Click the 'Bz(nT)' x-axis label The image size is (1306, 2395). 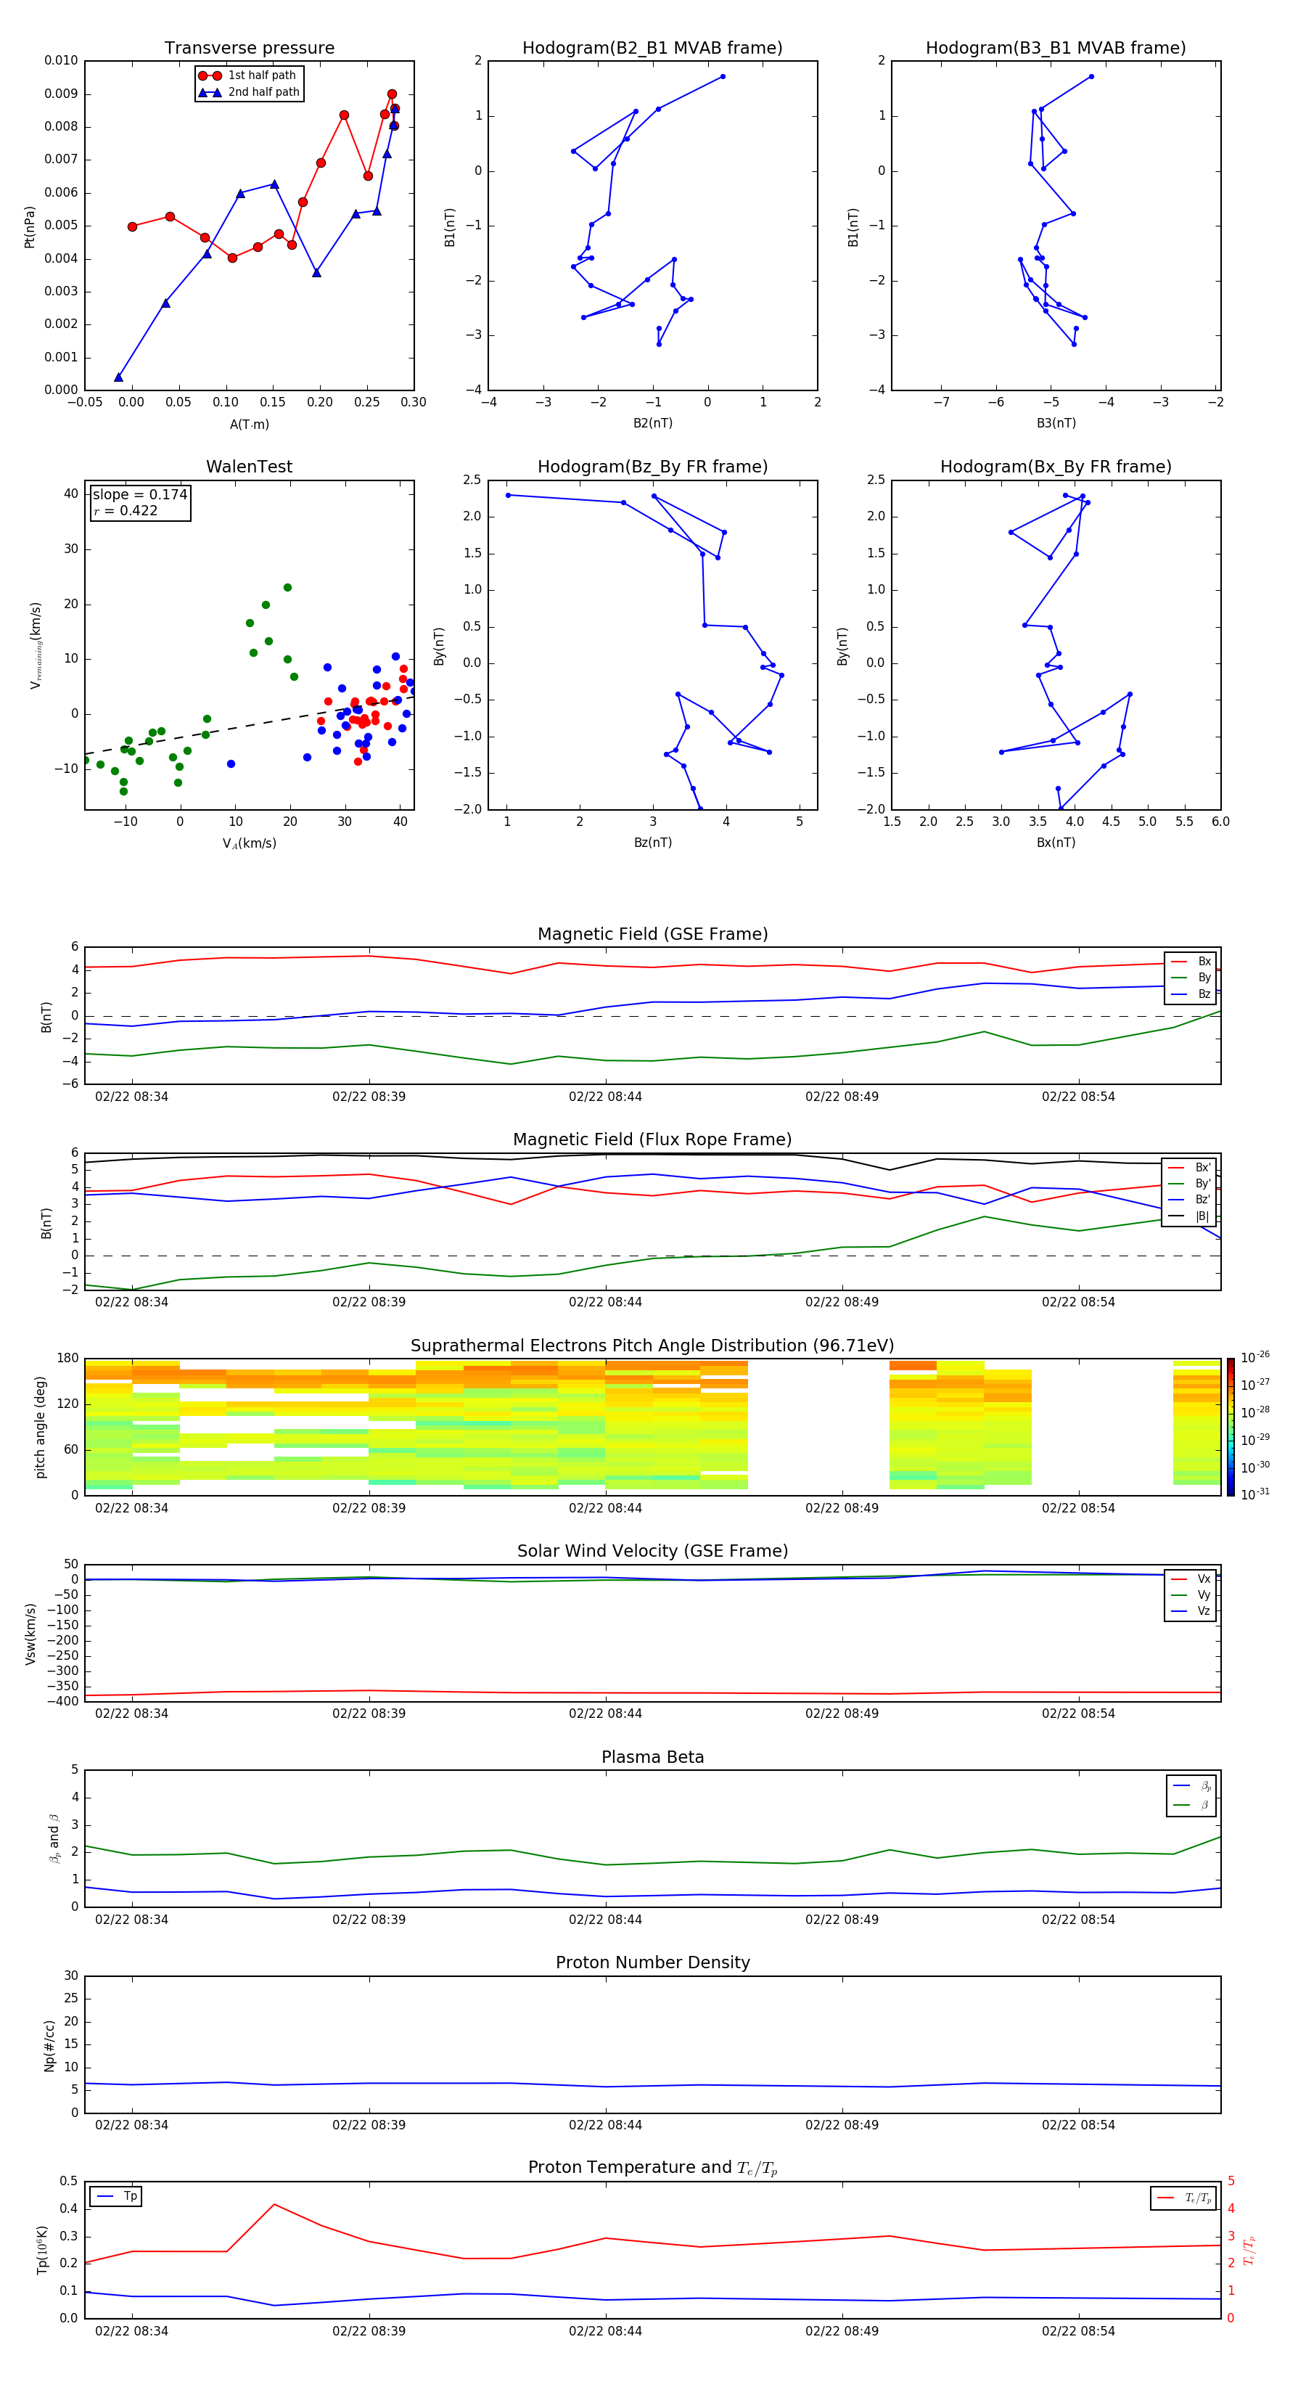coord(652,843)
